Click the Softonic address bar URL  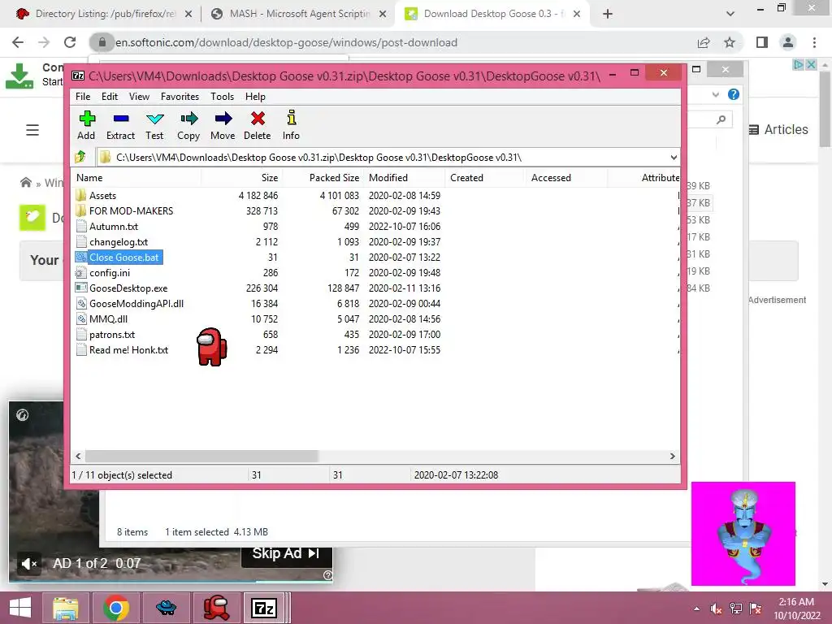[287, 42]
